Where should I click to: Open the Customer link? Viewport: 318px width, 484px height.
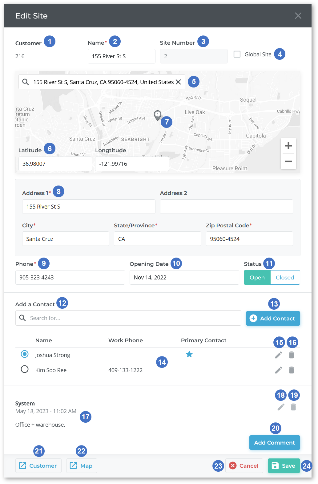(x=38, y=466)
